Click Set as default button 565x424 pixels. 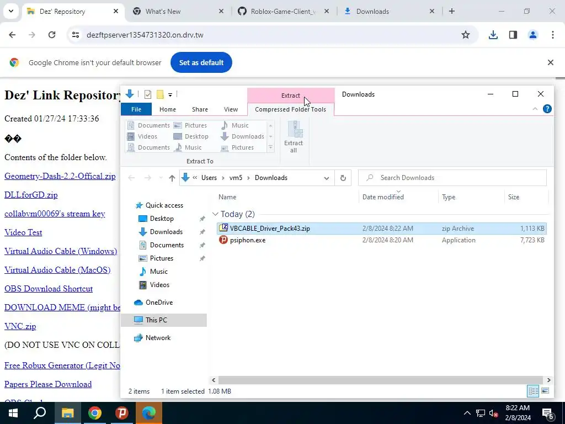click(x=201, y=63)
